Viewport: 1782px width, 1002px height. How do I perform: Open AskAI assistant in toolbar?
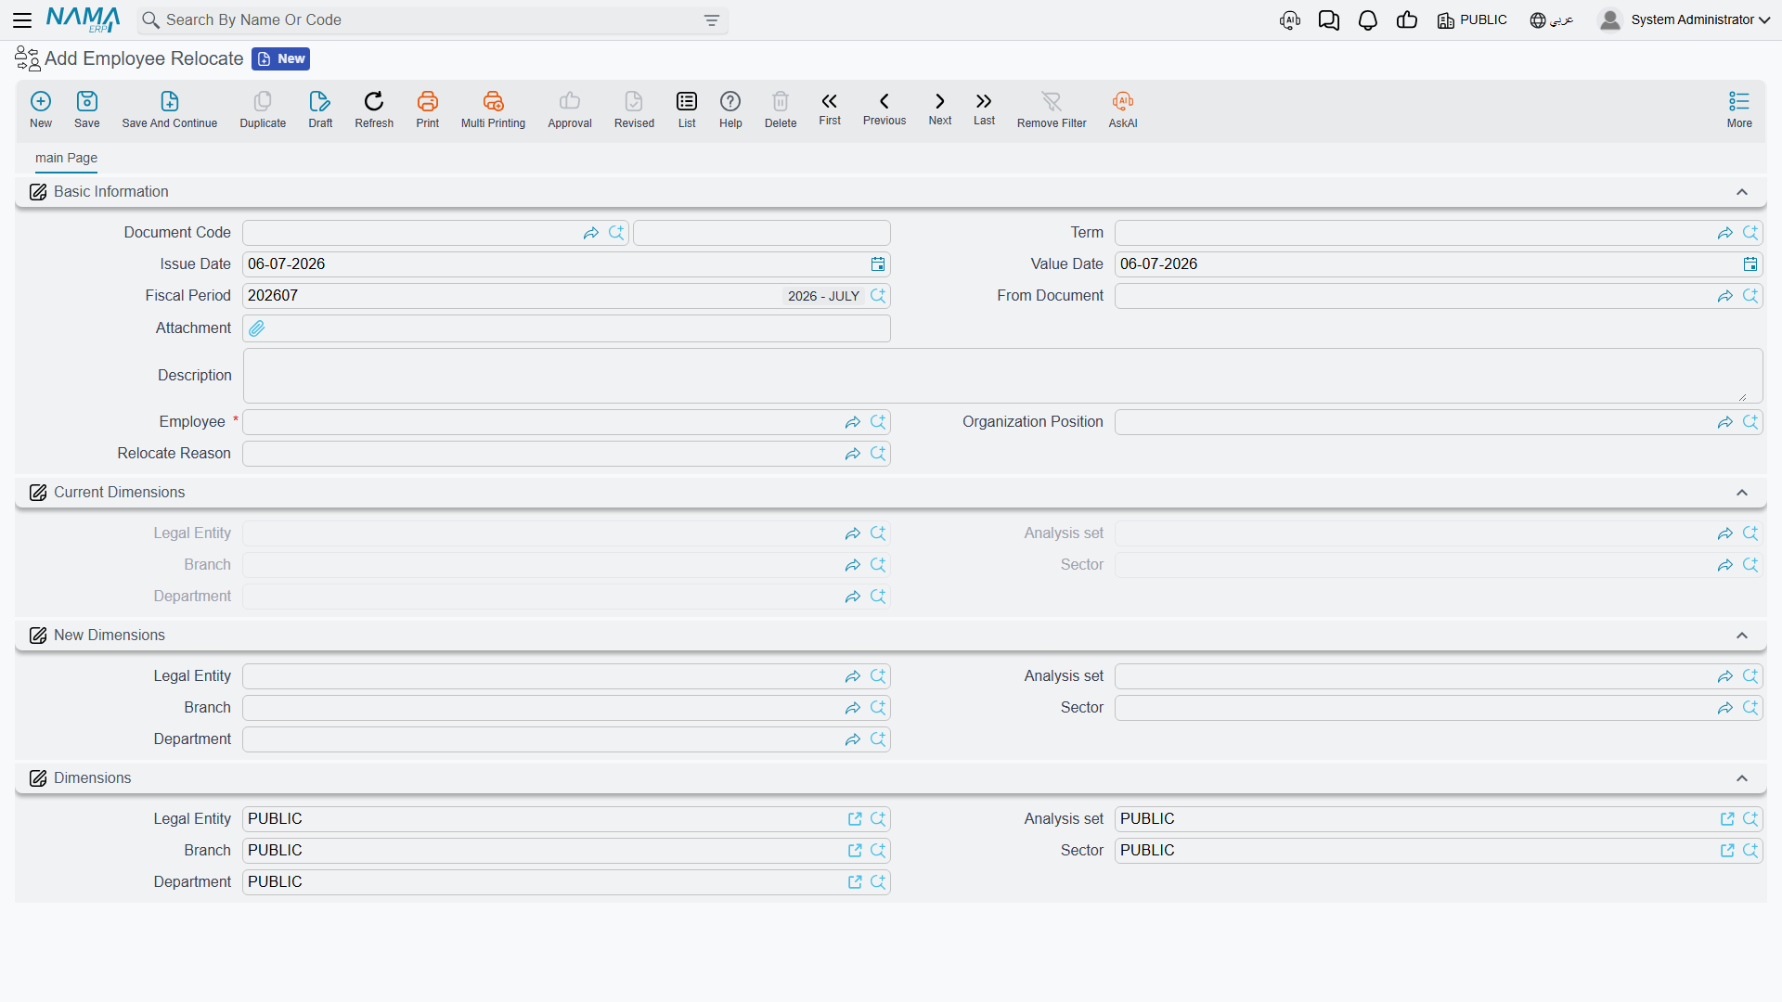[1123, 109]
